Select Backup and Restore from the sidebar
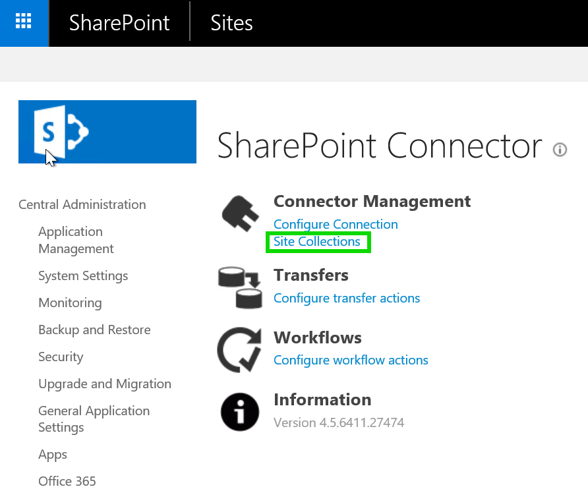The width and height of the screenshot is (588, 491). click(94, 330)
